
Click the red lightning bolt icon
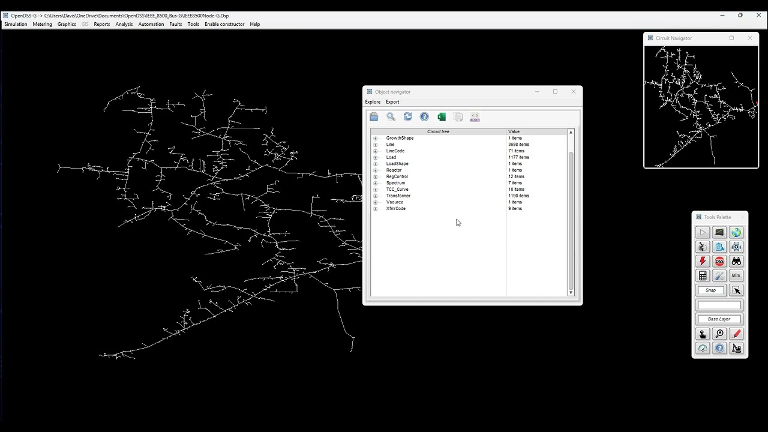[703, 261]
